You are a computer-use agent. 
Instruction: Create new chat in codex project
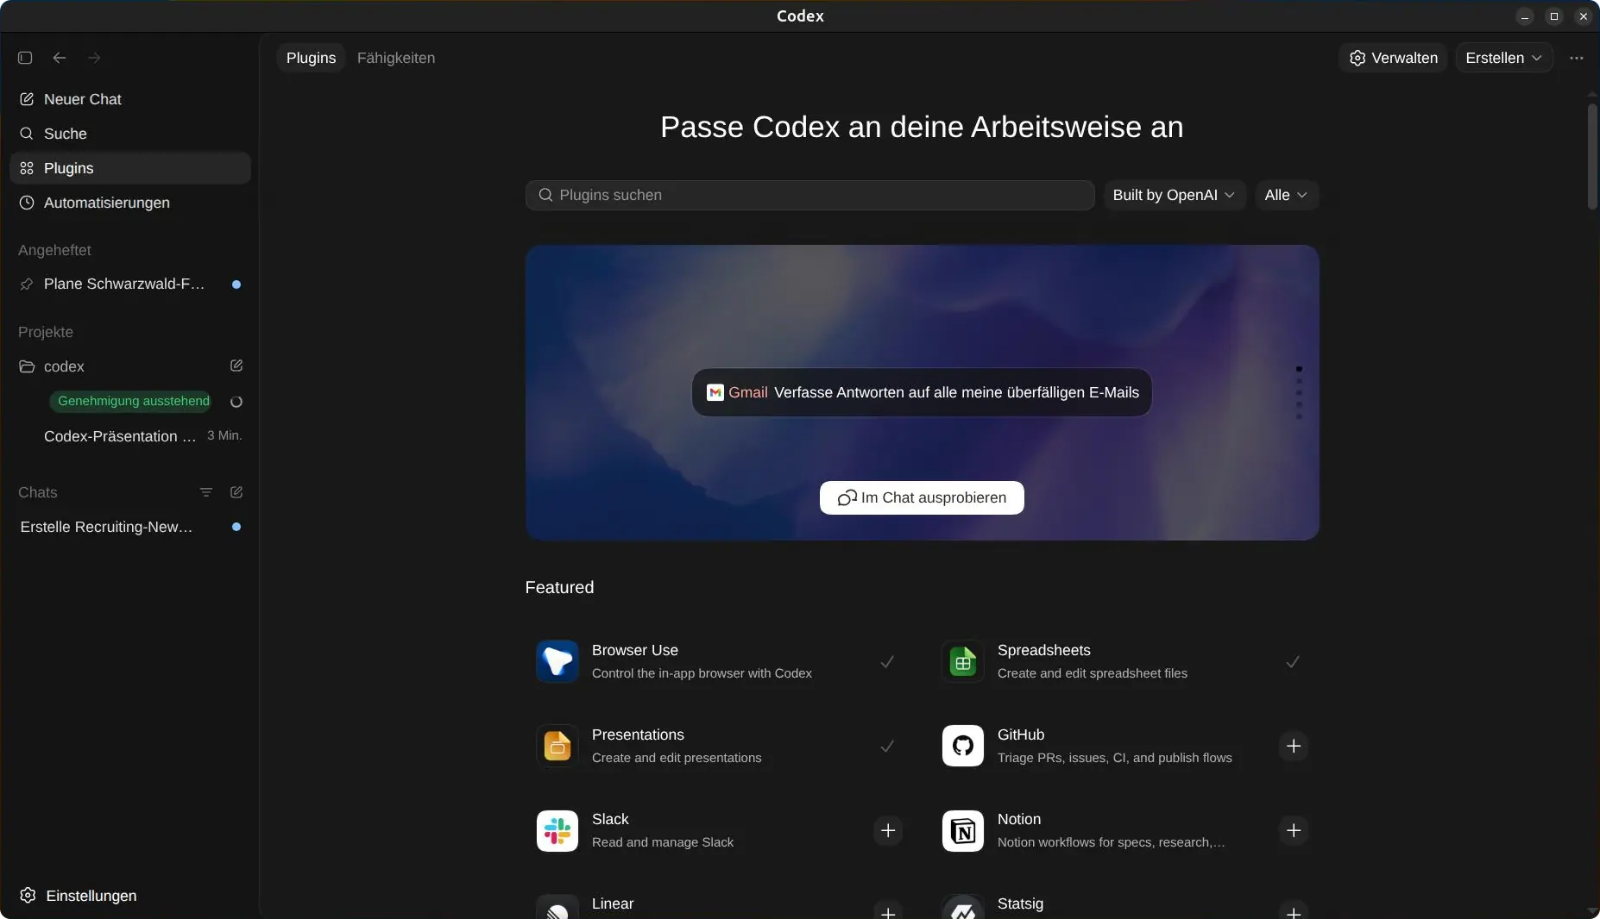coord(236,366)
